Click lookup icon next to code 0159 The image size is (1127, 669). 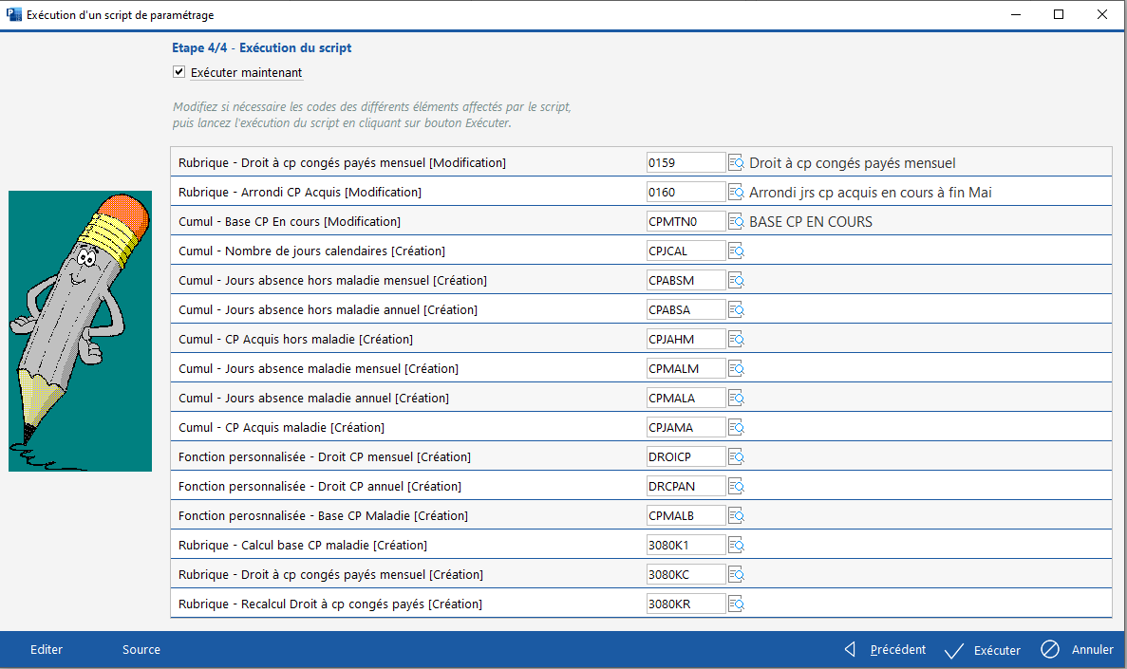(736, 163)
